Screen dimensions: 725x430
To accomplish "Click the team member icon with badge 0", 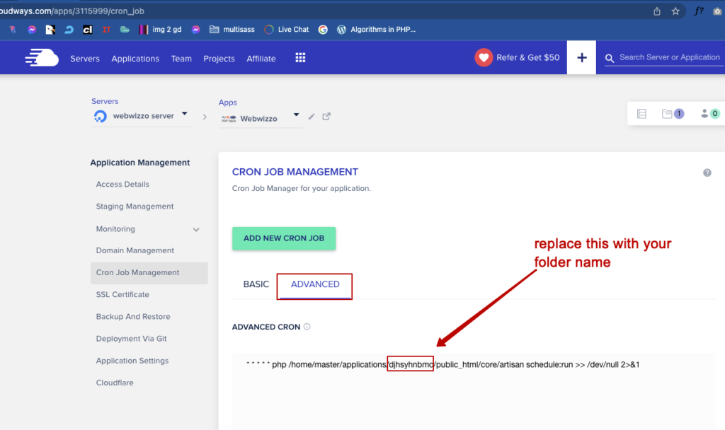I will (x=710, y=114).
